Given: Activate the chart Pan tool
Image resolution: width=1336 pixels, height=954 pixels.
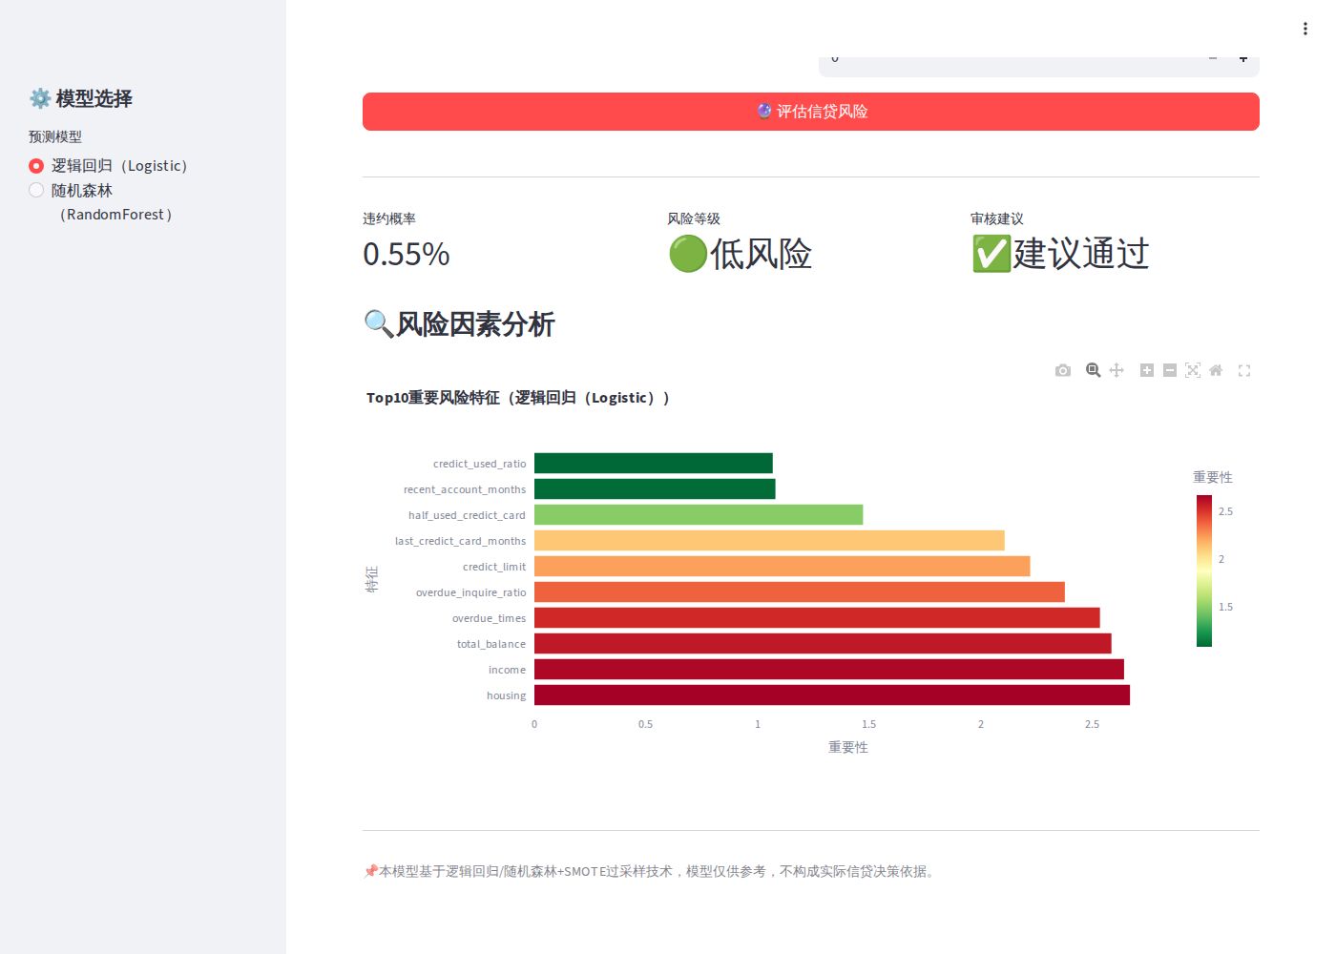Looking at the screenshot, I should pos(1117,370).
